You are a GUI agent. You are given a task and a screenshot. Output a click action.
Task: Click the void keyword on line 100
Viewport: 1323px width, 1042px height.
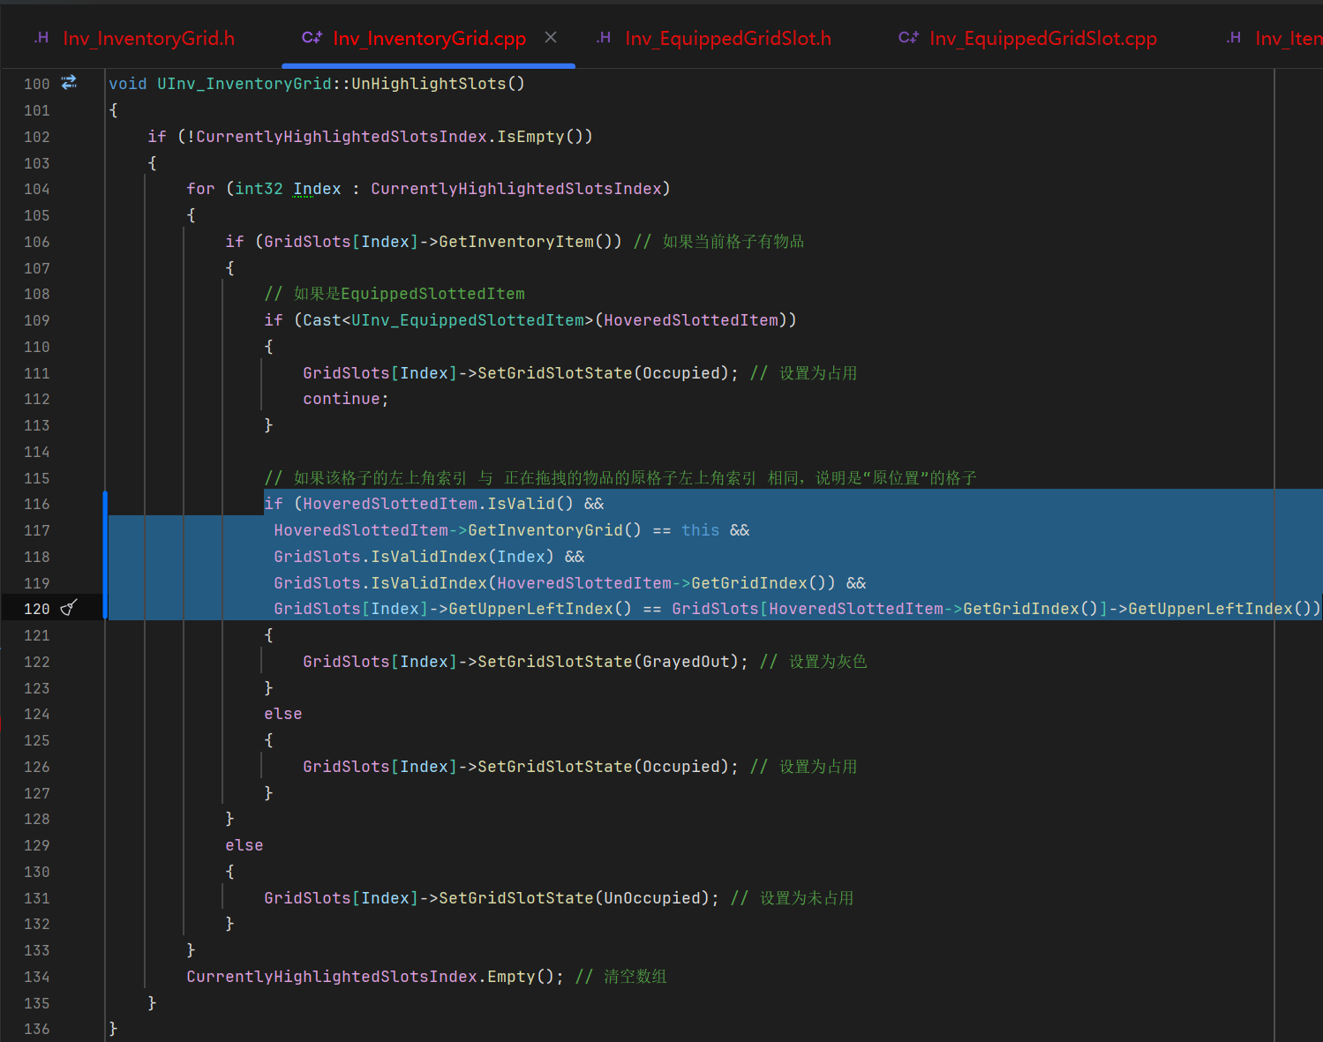pos(128,84)
